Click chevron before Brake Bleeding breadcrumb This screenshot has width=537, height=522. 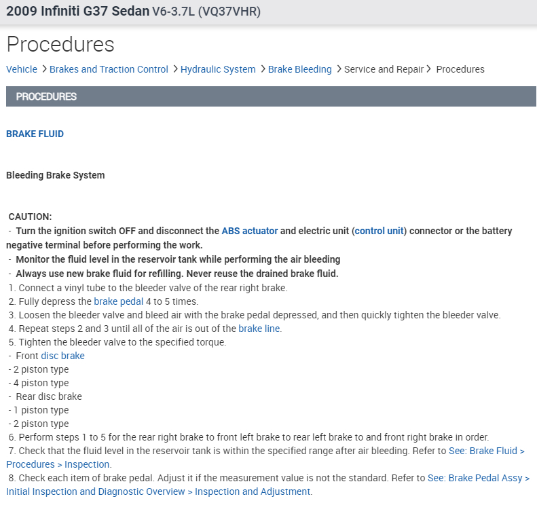[263, 69]
